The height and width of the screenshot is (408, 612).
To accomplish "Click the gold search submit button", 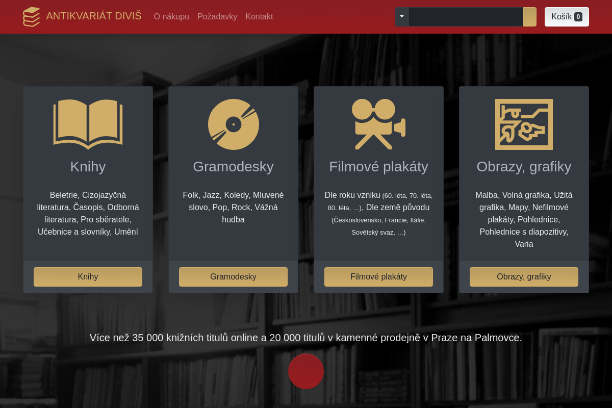I will point(530,17).
